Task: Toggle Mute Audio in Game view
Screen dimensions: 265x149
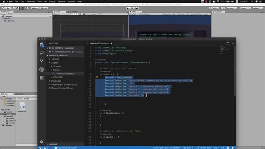Action: coord(194,14)
